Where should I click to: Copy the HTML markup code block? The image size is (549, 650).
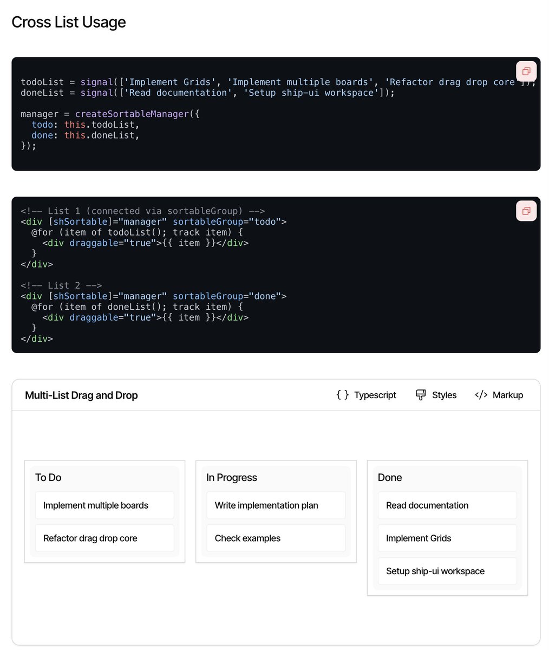coord(526,211)
